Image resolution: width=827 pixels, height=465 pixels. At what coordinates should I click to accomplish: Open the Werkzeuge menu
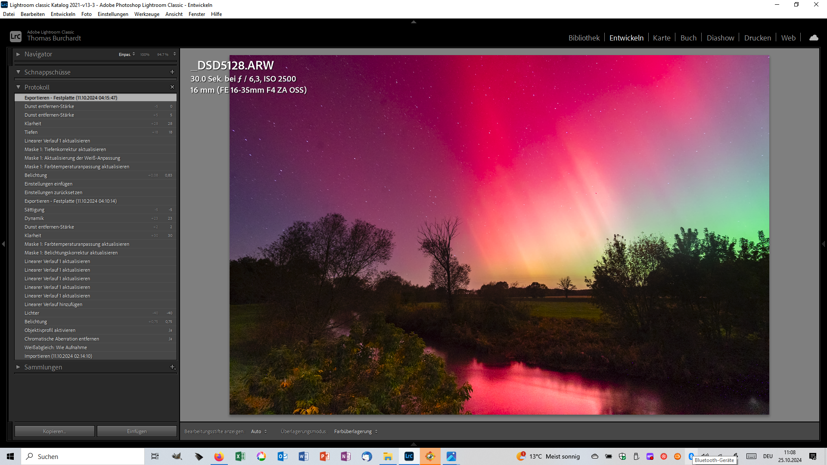tap(146, 14)
